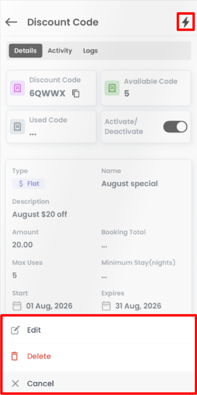
Task: Copy the discount code 6QWWX
Action: click(76, 94)
